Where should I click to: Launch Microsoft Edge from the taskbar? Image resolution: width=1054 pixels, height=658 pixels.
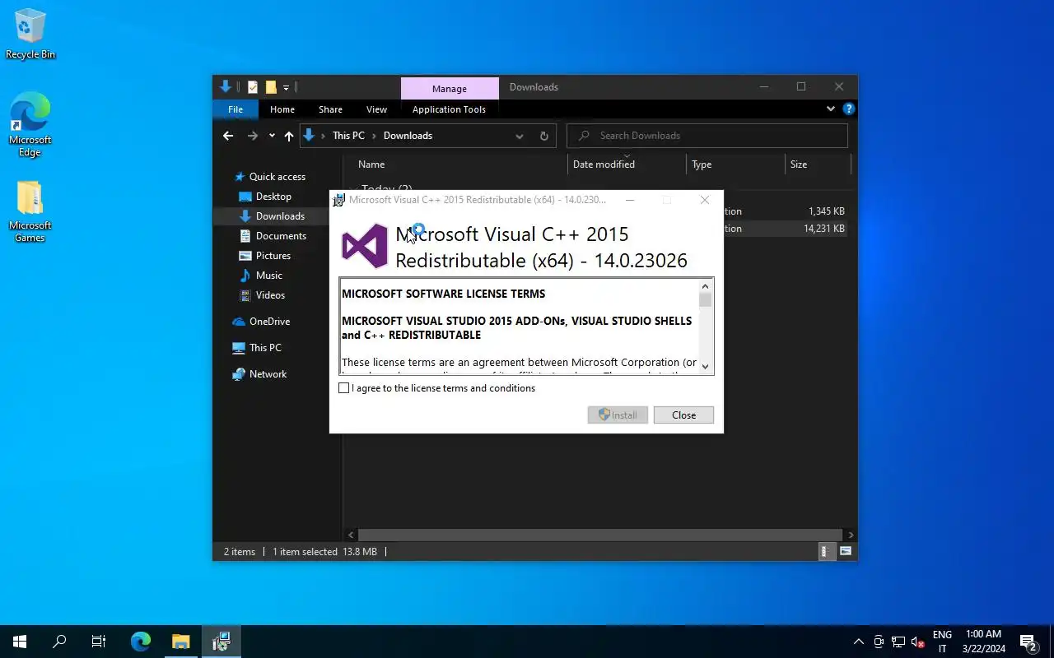[141, 642]
